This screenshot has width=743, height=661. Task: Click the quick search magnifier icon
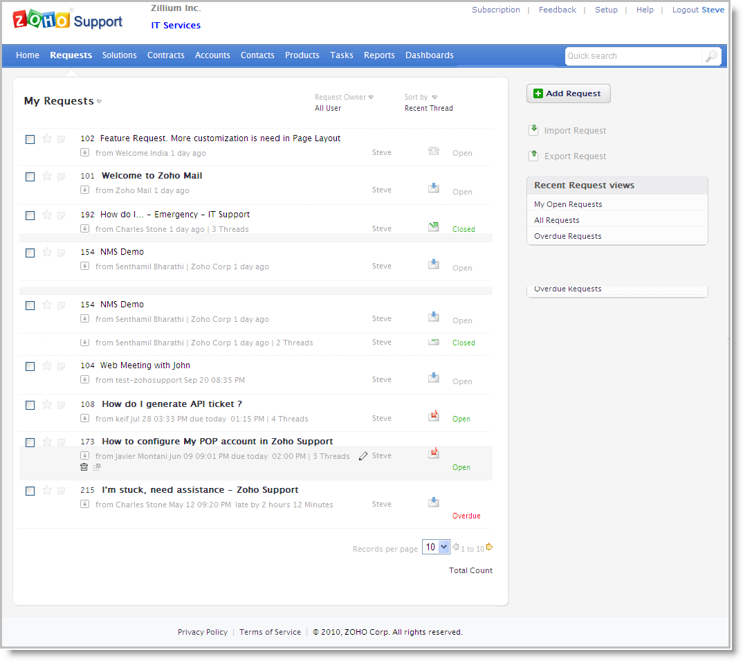(x=710, y=57)
